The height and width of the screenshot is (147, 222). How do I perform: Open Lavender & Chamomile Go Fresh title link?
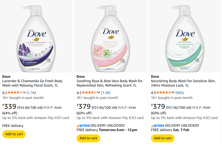pyautogui.click(x=32, y=83)
